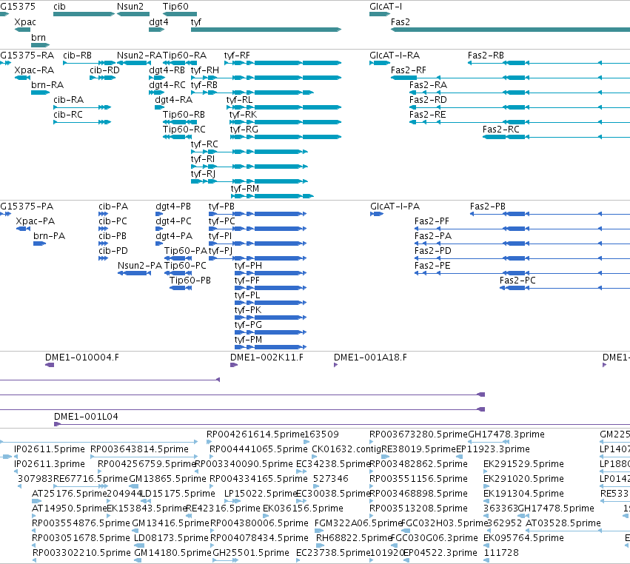The width and height of the screenshot is (630, 564).
Task: Click the Nsun2-PA protein label
Action: coord(140,266)
